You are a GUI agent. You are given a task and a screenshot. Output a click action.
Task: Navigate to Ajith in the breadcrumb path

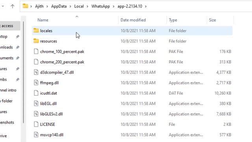(x=39, y=6)
